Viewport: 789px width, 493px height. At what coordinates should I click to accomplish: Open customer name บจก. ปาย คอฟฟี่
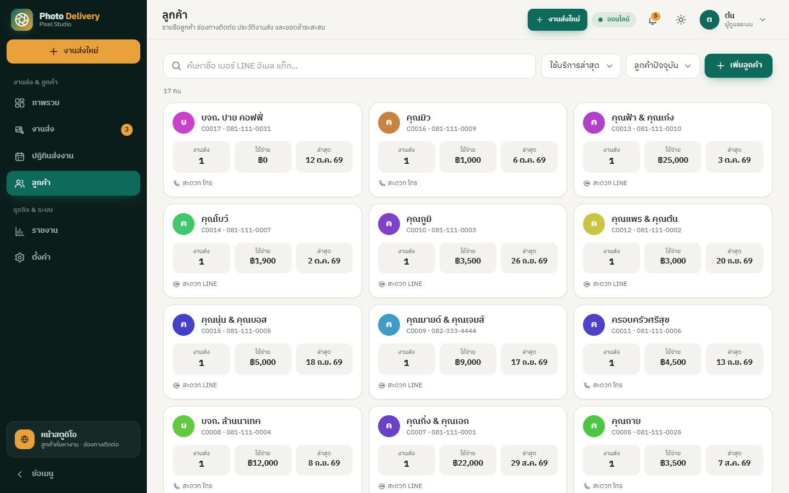coord(232,118)
